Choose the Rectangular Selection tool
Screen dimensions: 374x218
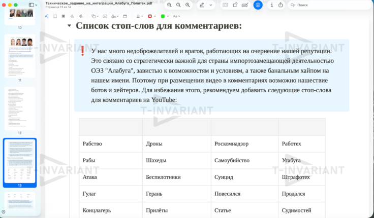click(x=55, y=16)
